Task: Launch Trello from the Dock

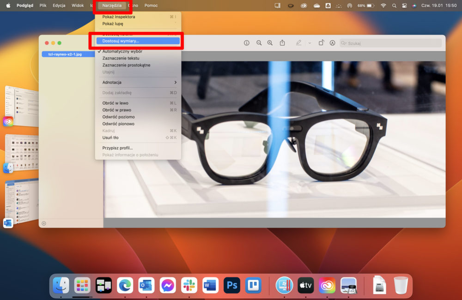Action: 253,285
